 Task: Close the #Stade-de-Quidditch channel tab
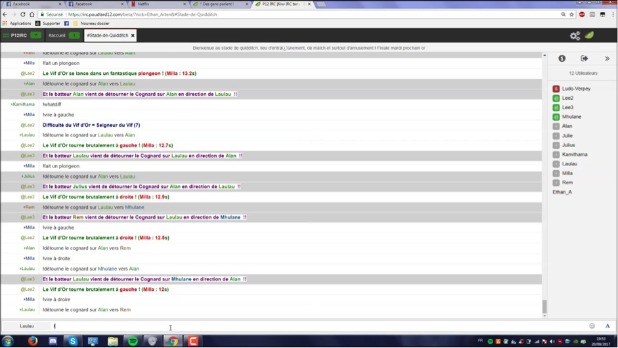[133, 35]
